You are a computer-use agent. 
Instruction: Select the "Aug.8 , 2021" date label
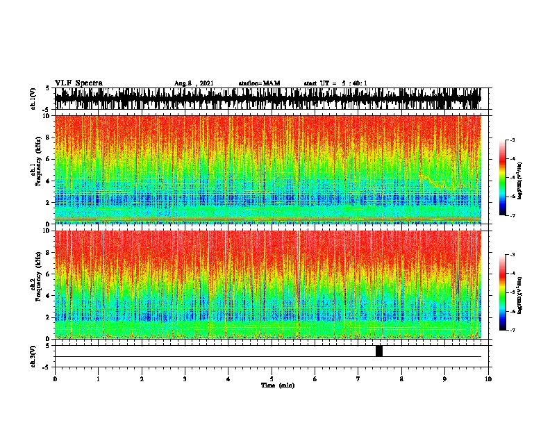point(194,83)
